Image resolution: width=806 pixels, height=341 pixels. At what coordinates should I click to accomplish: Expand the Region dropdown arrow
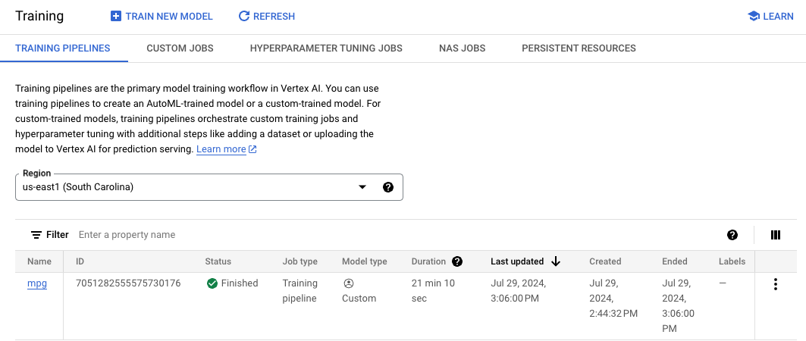point(362,187)
